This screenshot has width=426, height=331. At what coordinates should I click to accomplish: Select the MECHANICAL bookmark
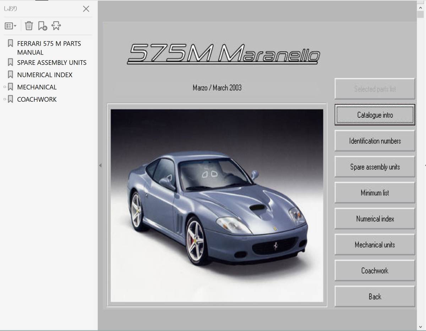pyautogui.click(x=37, y=87)
